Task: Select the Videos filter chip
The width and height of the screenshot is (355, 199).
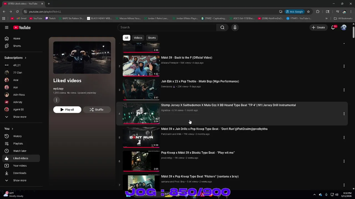Action: point(138,38)
